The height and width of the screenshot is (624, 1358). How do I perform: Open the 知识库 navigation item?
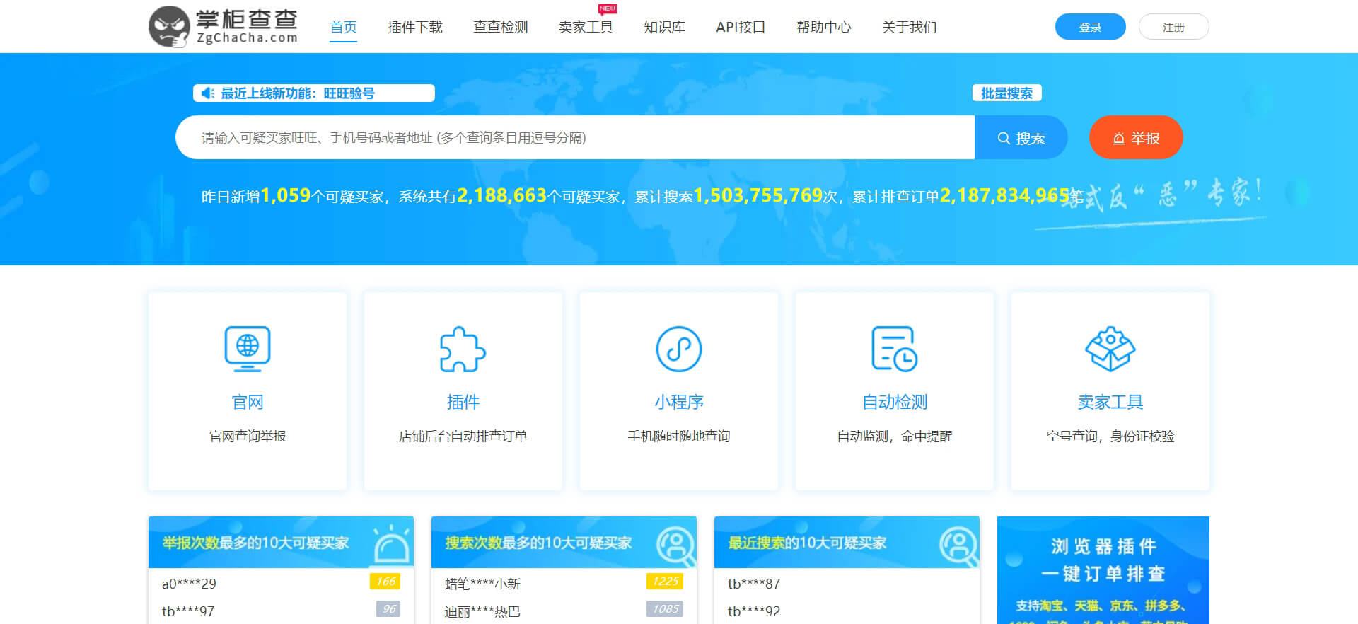coord(664,27)
